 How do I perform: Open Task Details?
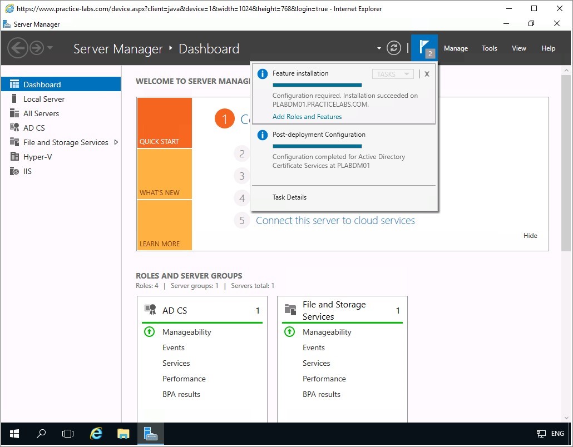click(289, 197)
